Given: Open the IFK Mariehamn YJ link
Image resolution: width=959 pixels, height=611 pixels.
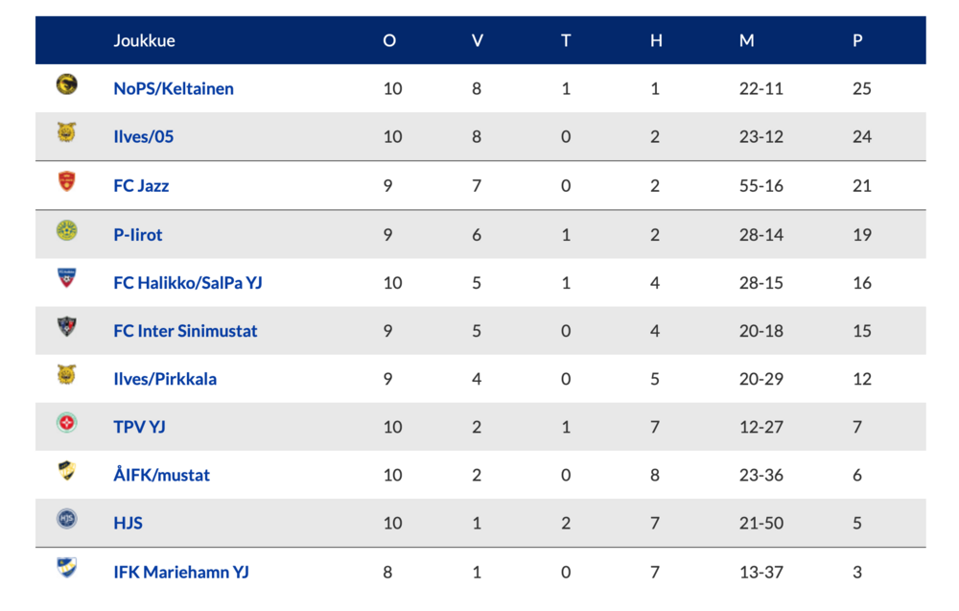Looking at the screenshot, I should pyautogui.click(x=181, y=572).
